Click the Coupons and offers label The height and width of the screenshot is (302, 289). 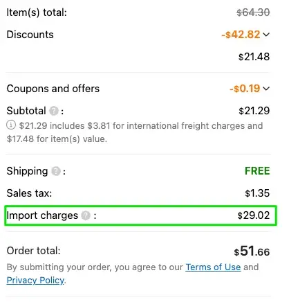[x=53, y=89]
